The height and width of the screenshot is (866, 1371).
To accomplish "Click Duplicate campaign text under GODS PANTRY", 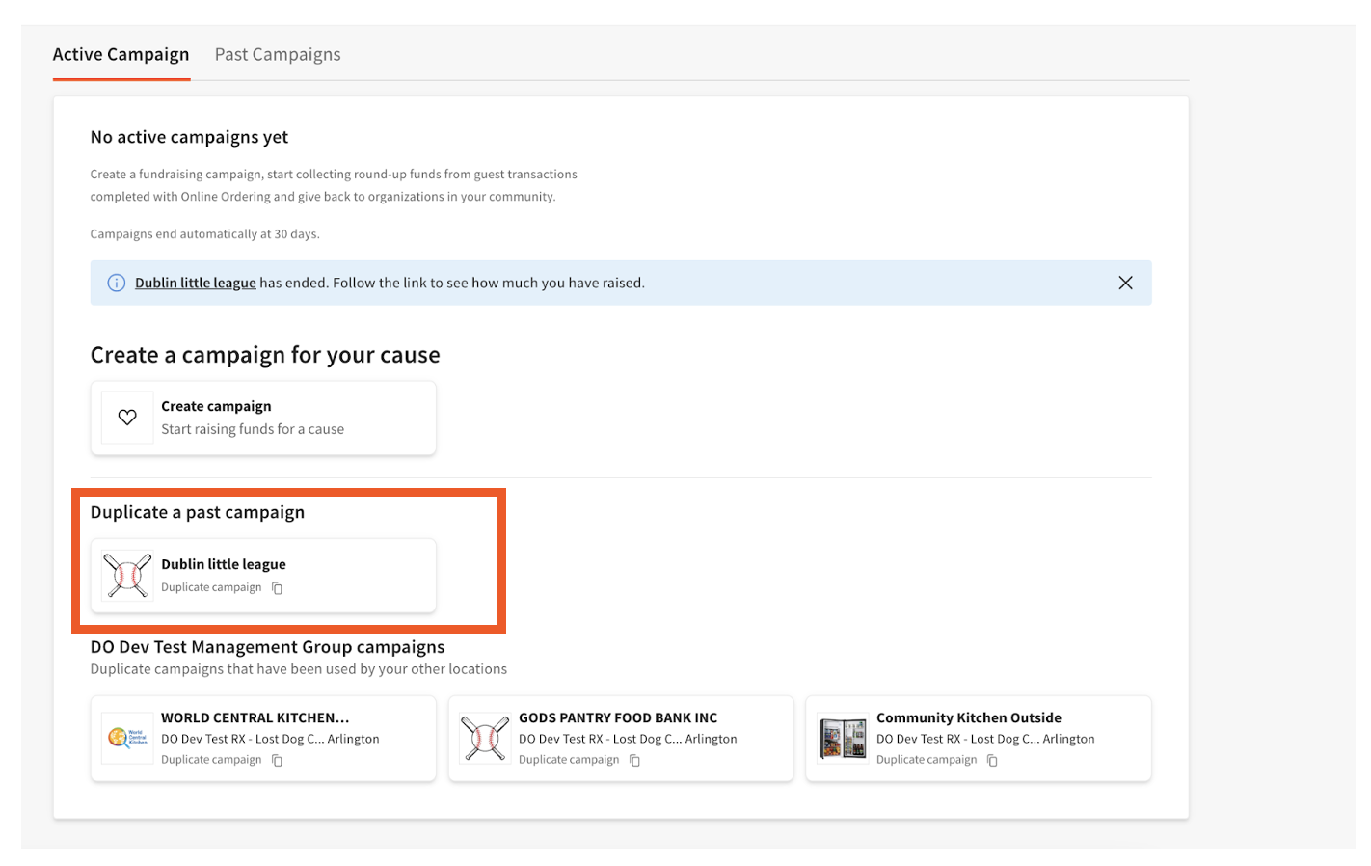I will [x=569, y=759].
